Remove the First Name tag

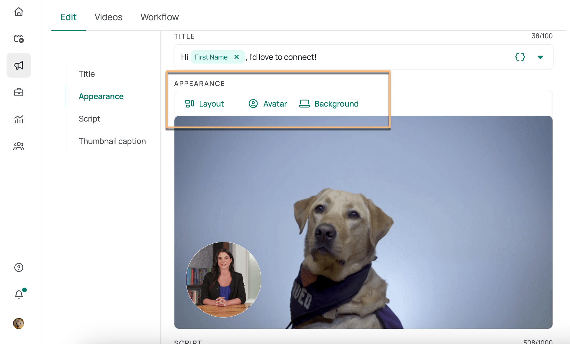236,57
